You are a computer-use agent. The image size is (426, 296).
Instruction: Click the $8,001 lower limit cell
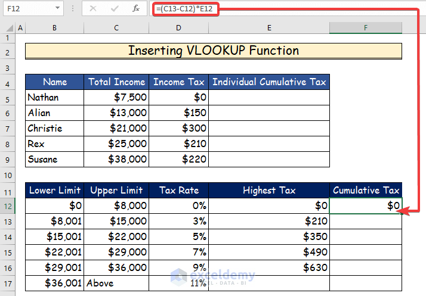[x=55, y=222]
